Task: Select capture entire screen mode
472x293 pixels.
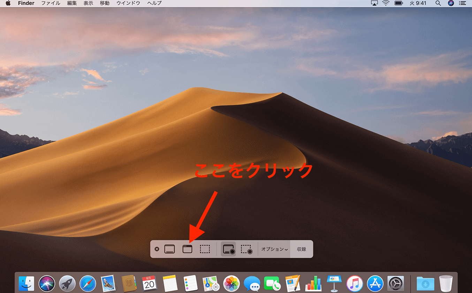Action: [169, 249]
